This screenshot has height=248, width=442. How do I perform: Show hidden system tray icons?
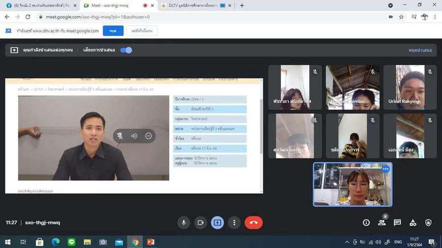[347, 242]
